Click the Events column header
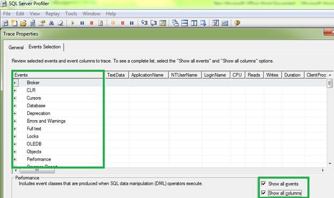 [58, 75]
